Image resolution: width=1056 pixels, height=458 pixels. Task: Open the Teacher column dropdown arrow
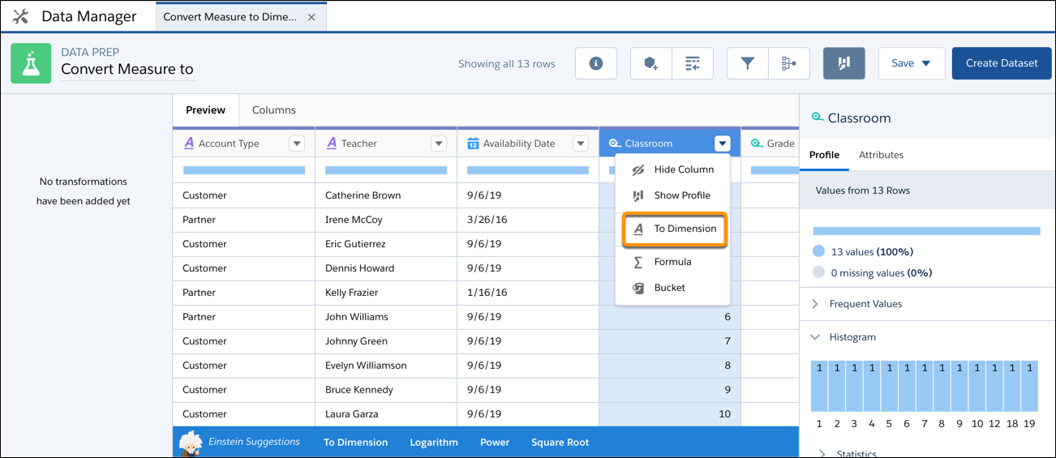439,143
